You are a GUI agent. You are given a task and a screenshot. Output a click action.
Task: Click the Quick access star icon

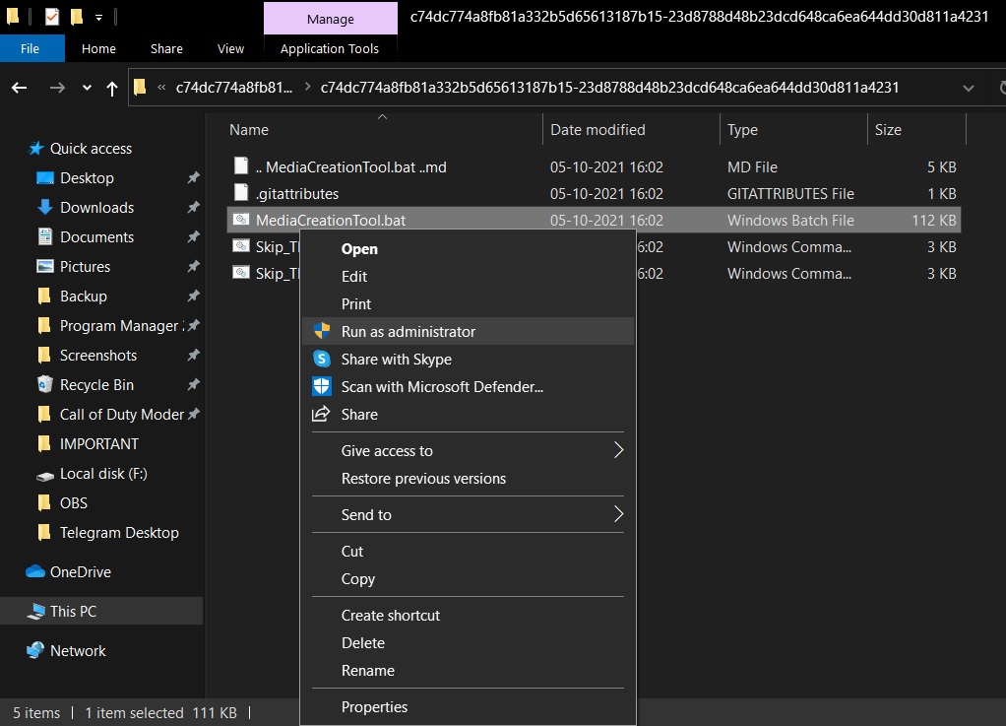(x=35, y=149)
